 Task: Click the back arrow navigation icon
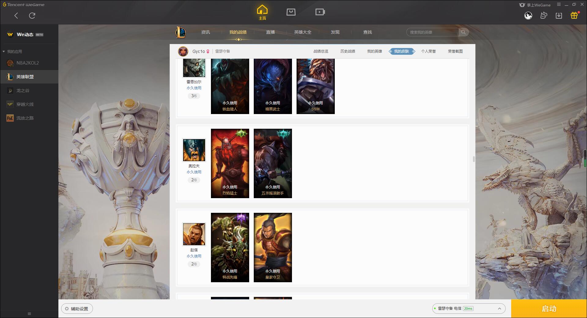pyautogui.click(x=16, y=16)
